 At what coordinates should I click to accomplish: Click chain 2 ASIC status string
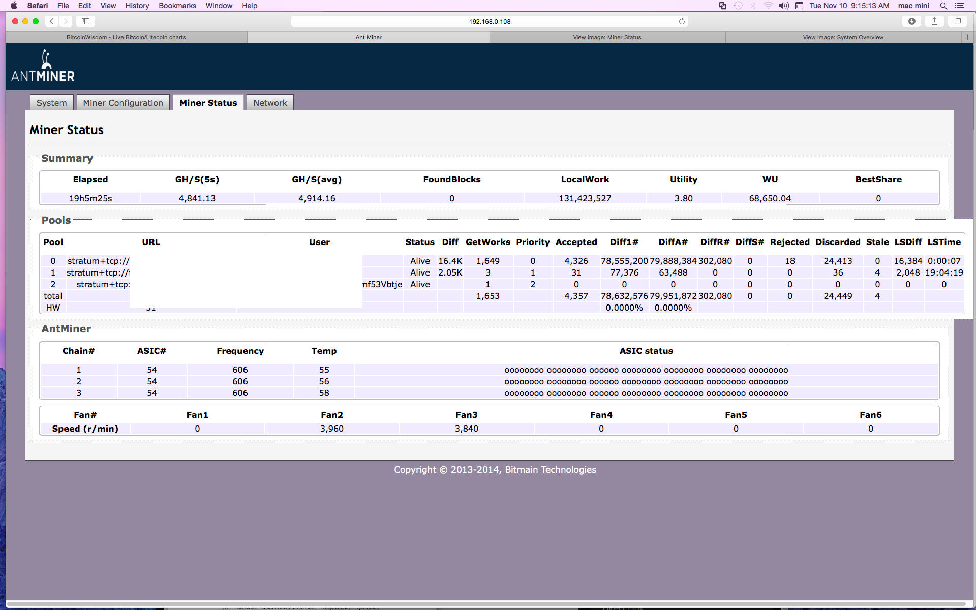pyautogui.click(x=646, y=382)
